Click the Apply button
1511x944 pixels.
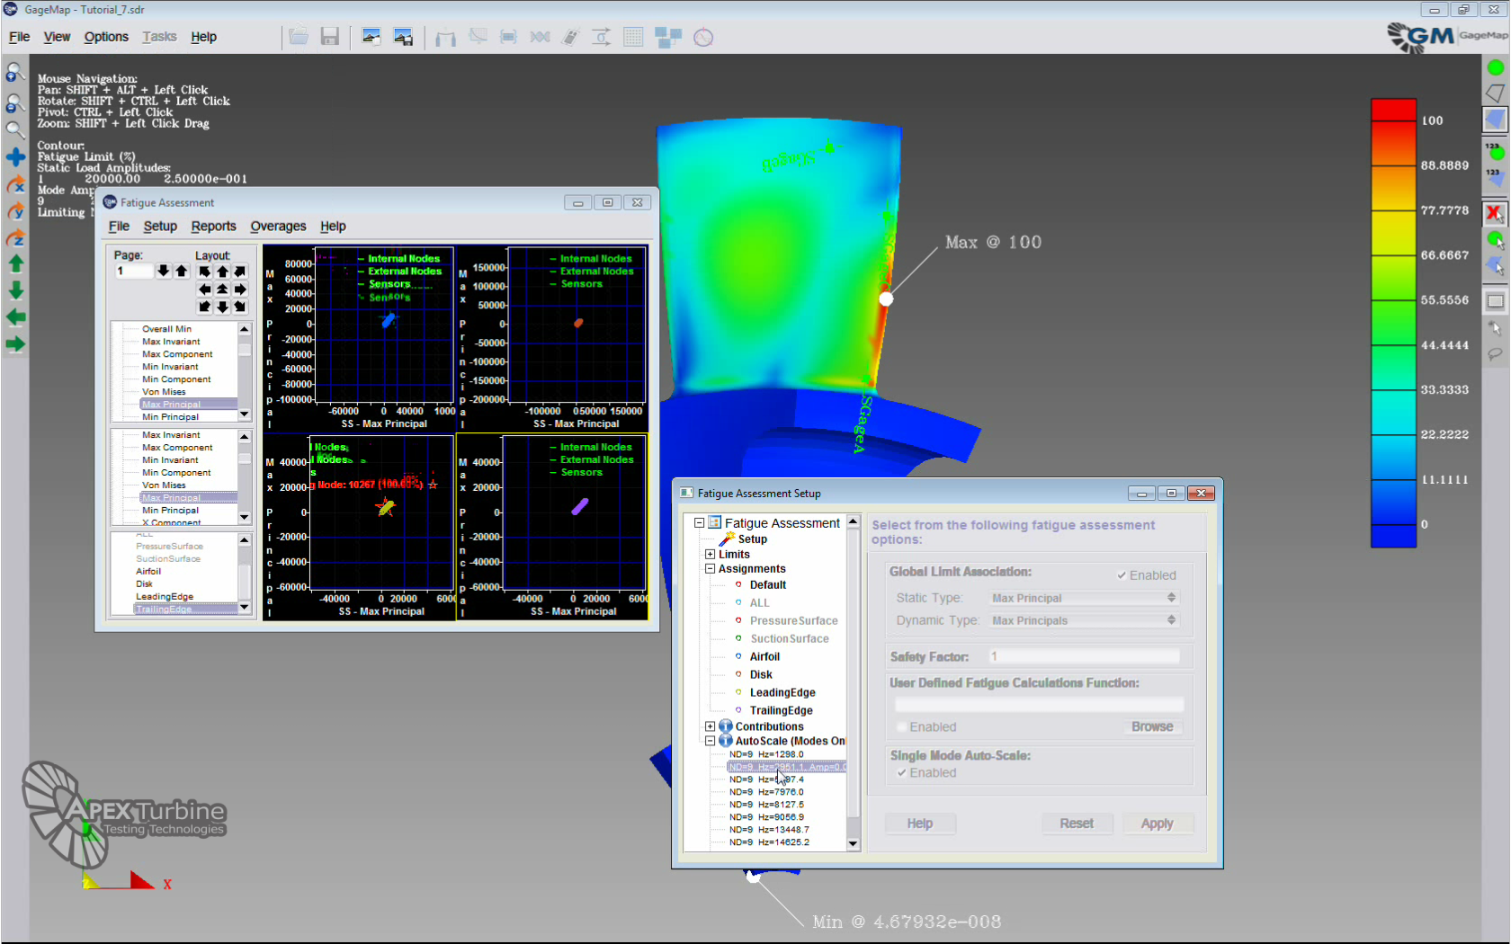click(x=1157, y=824)
